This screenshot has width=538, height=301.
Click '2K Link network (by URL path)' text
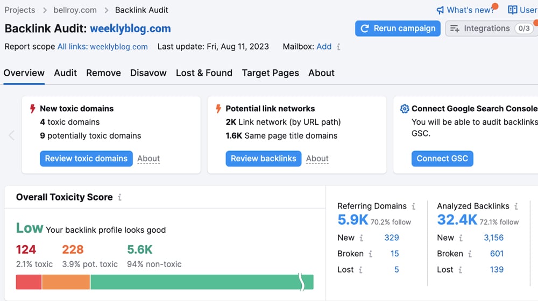pyautogui.click(x=283, y=122)
